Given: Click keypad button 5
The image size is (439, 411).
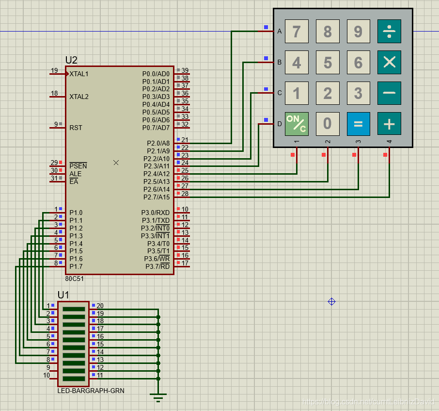Looking at the screenshot, I should [x=328, y=62].
